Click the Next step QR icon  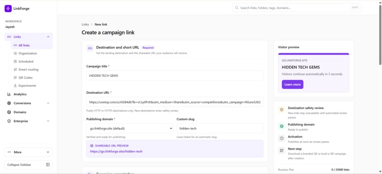pos(282,151)
